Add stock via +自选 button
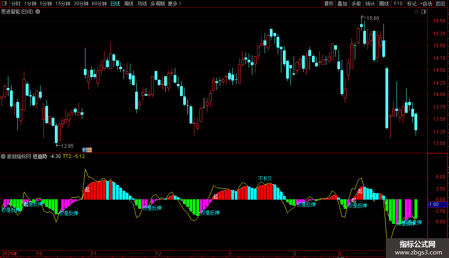The image size is (449, 258). (426, 4)
